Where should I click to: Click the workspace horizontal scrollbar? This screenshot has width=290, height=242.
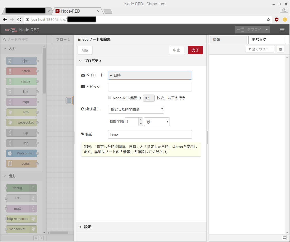[x=59, y=233]
